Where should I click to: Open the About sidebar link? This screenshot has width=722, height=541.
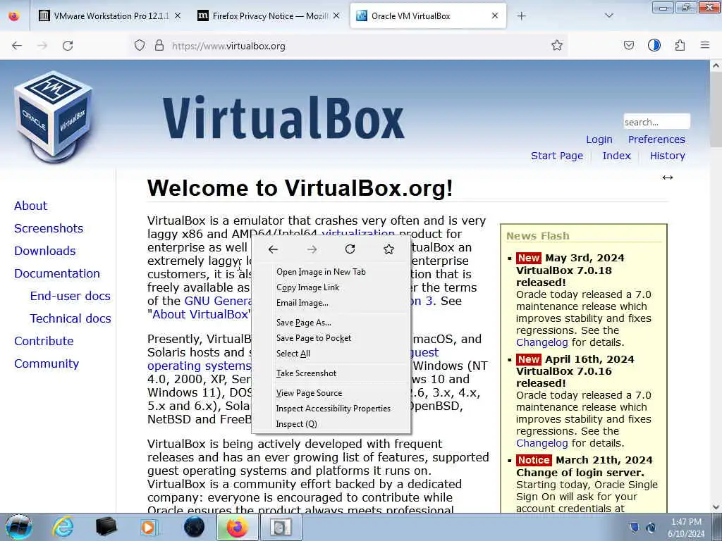coord(30,206)
